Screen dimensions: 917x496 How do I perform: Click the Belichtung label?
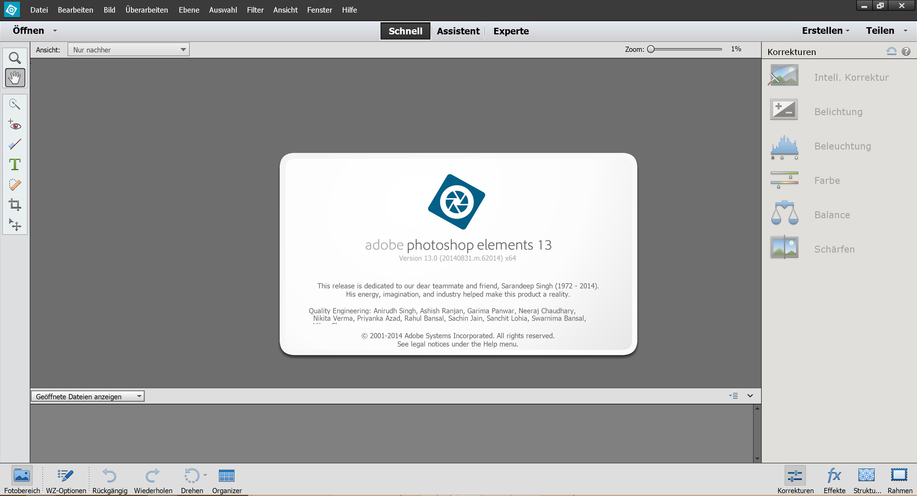(838, 112)
